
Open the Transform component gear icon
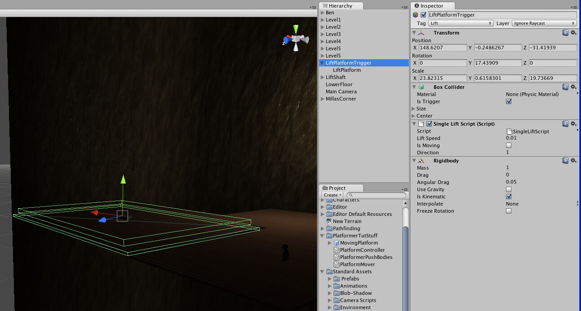pos(574,33)
